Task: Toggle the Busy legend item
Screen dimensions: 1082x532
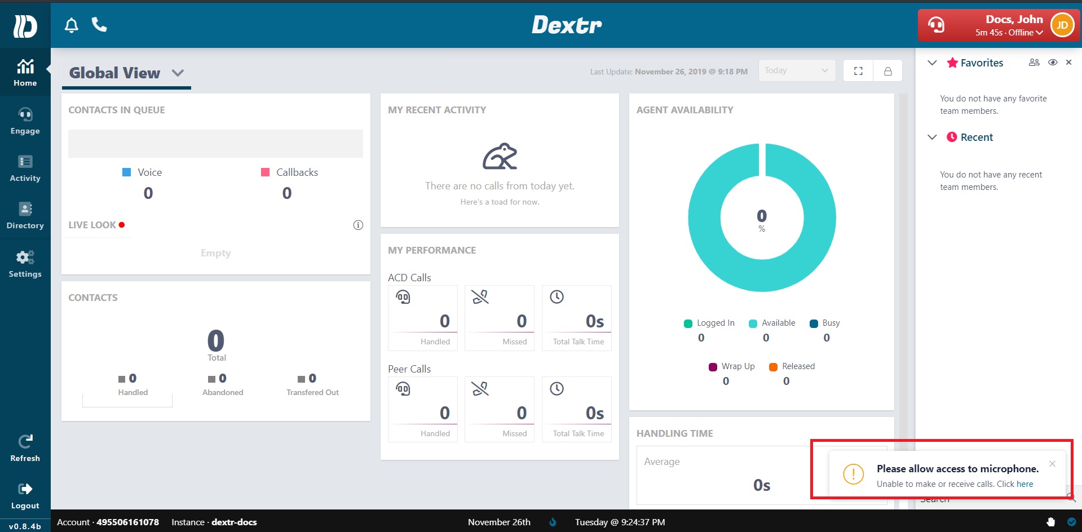Action: pos(825,323)
